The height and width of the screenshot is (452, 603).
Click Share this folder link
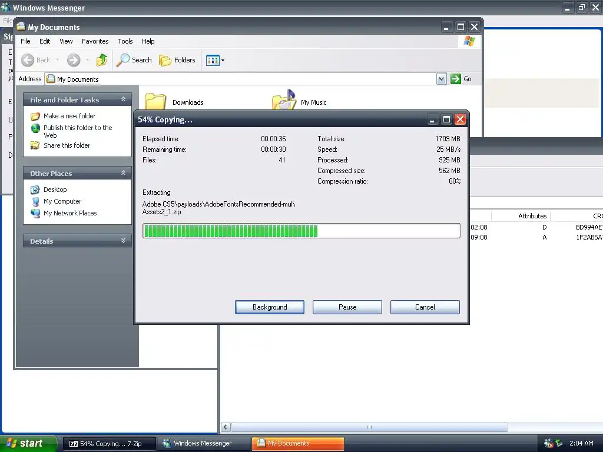[x=67, y=145]
